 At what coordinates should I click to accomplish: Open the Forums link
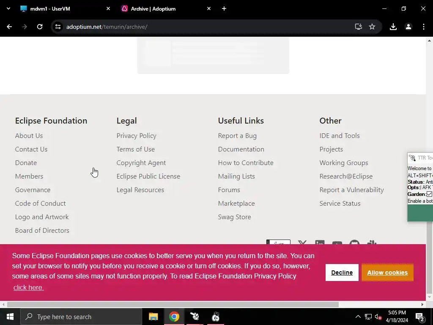(x=229, y=190)
